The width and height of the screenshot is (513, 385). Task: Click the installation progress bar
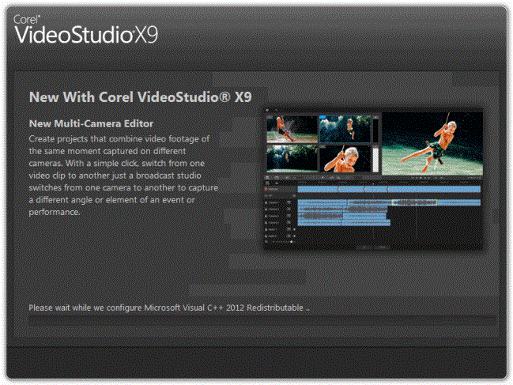point(262,320)
